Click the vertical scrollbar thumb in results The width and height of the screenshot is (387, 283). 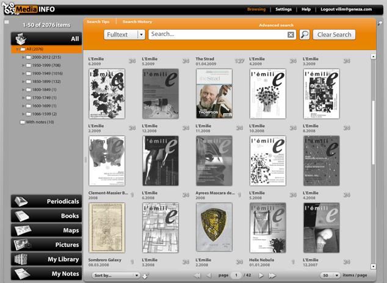point(374,132)
